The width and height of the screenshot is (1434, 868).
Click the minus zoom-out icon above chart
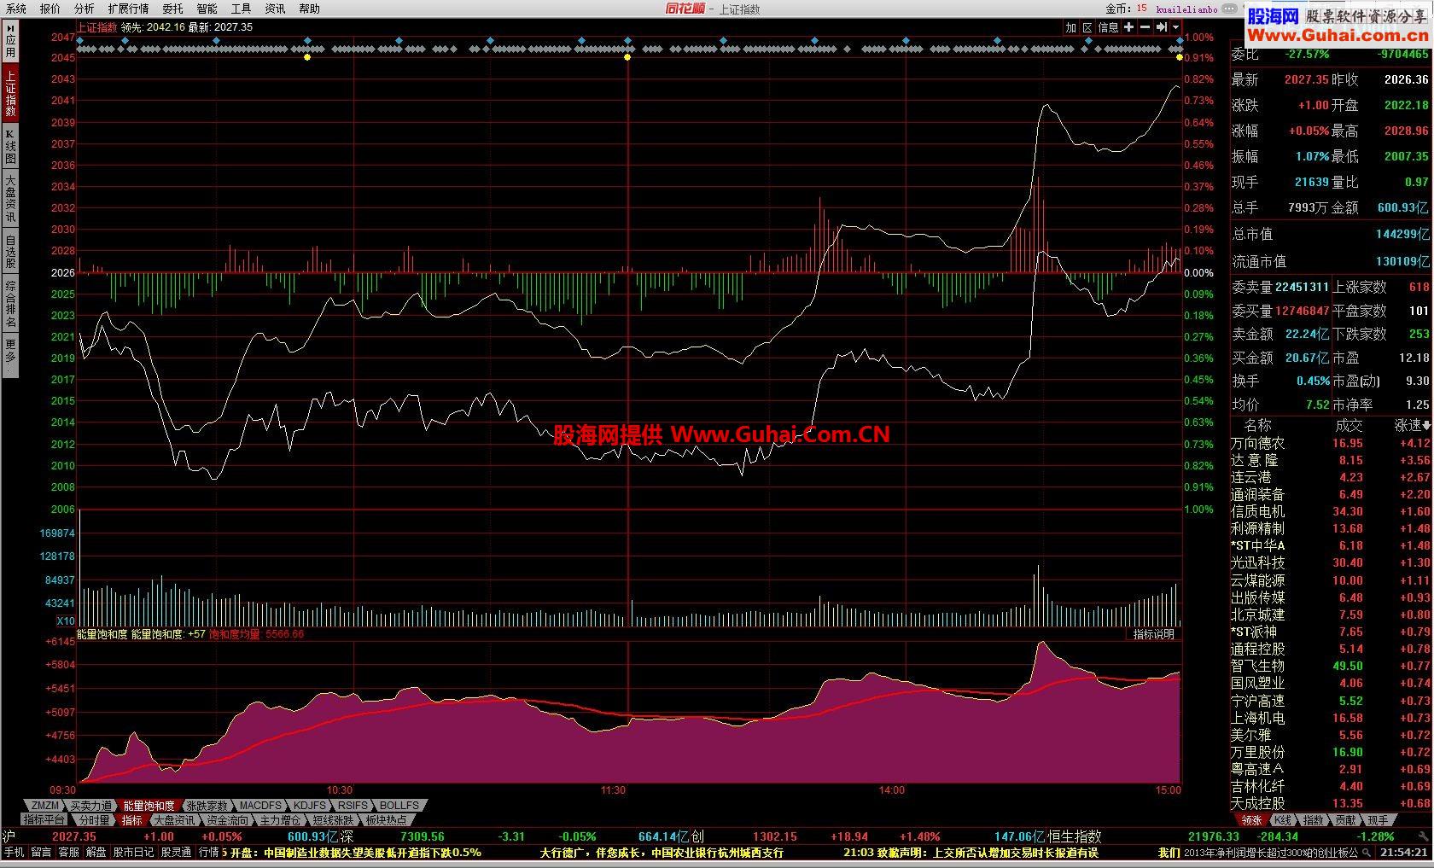1145,27
